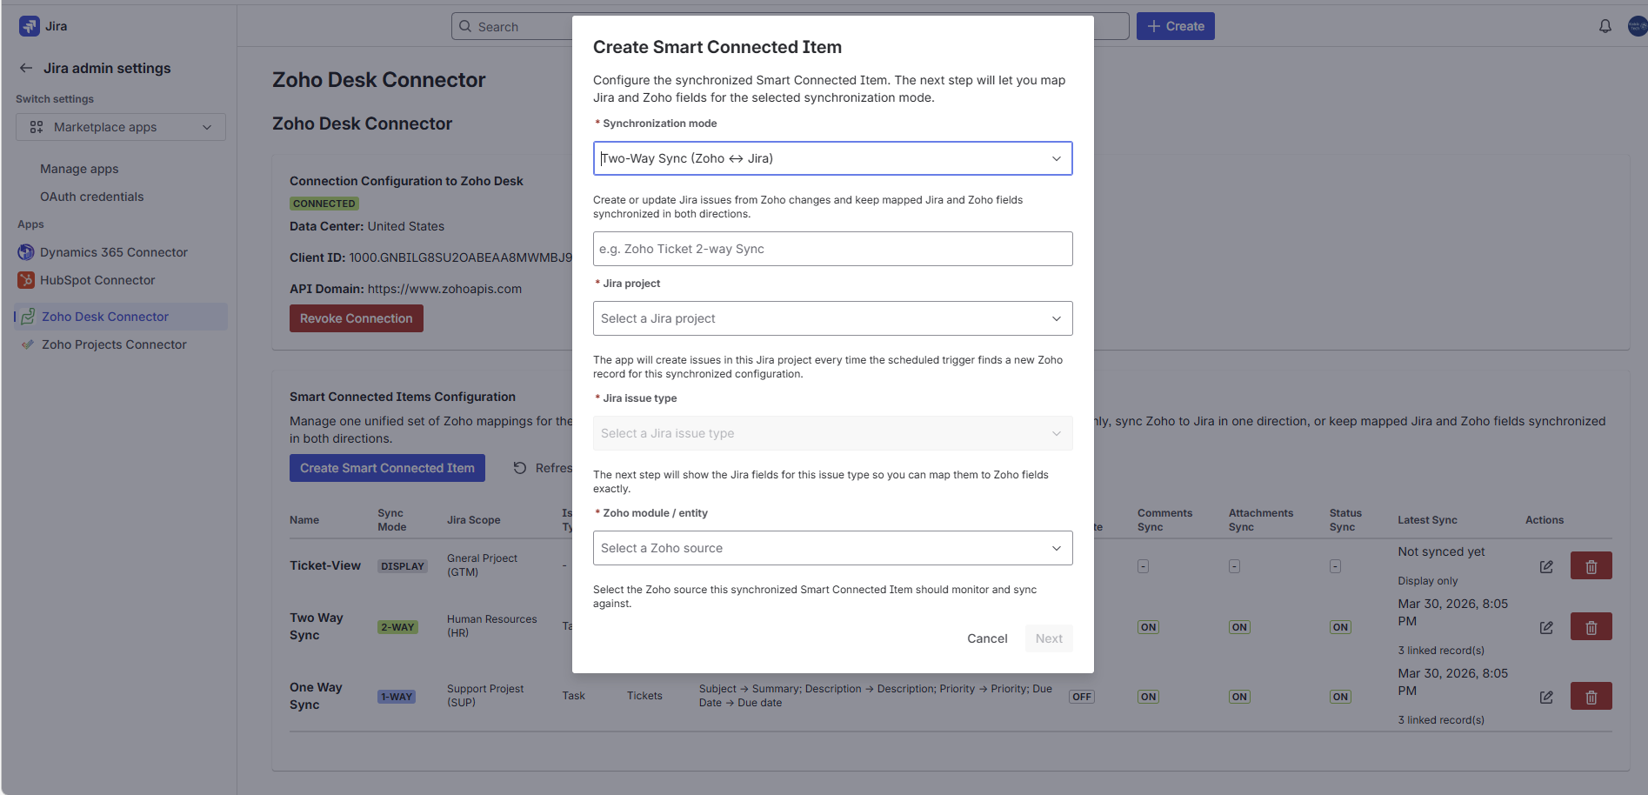Click the notification bell icon

click(x=1605, y=25)
